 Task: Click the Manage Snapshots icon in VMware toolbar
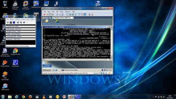63,15
